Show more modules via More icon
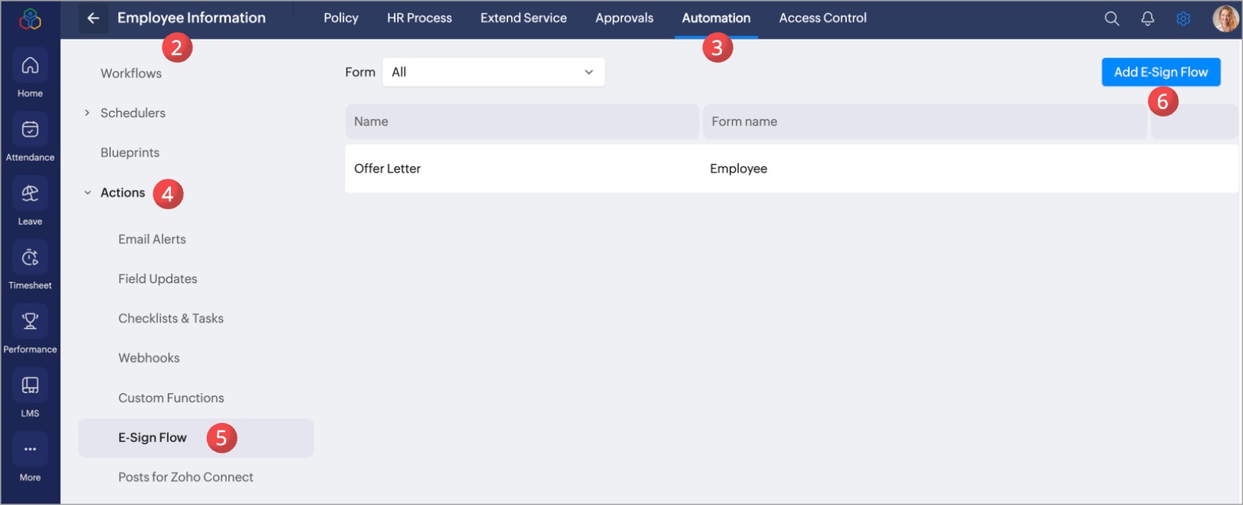 [30, 449]
